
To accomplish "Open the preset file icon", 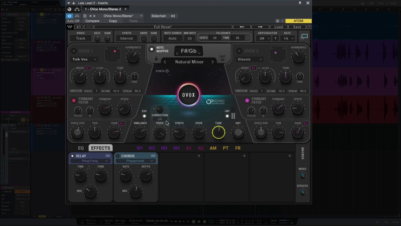I will (x=85, y=16).
